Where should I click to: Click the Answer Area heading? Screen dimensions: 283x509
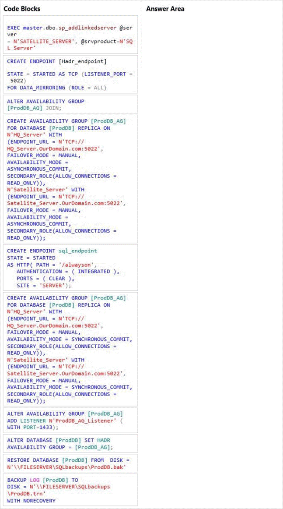point(165,9)
